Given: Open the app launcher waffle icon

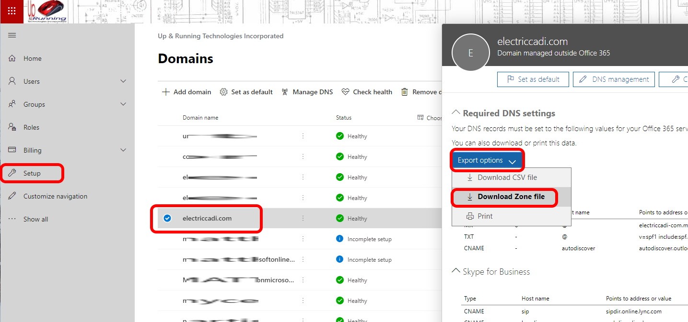Looking at the screenshot, I should click(12, 11).
